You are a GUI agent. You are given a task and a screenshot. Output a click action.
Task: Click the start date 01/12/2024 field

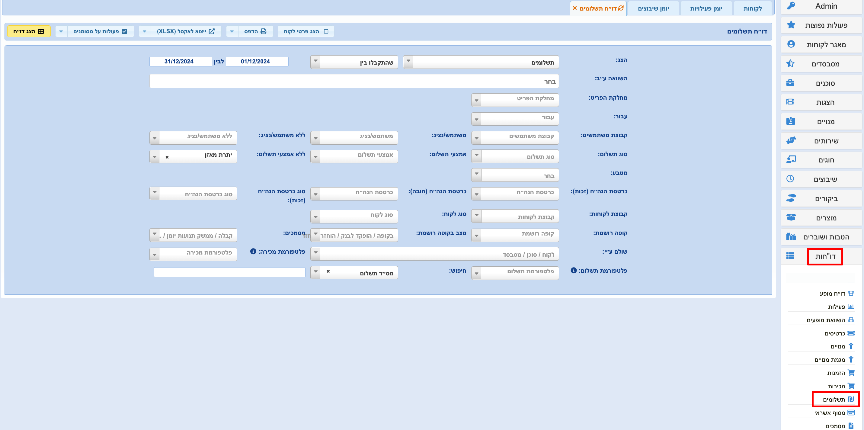pos(257,61)
